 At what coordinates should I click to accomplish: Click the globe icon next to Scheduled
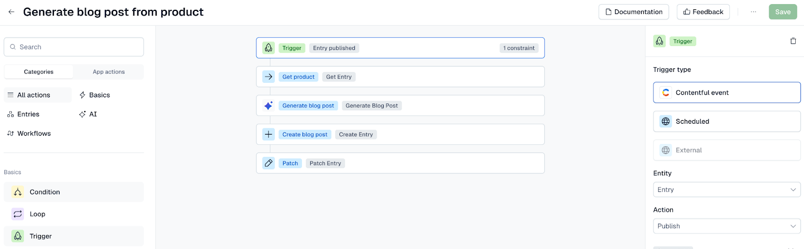(666, 121)
